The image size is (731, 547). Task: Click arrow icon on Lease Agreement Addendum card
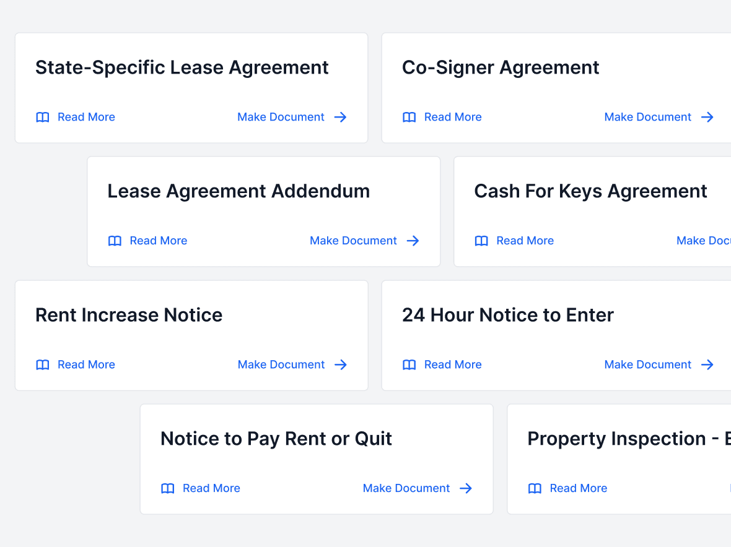[x=413, y=241]
